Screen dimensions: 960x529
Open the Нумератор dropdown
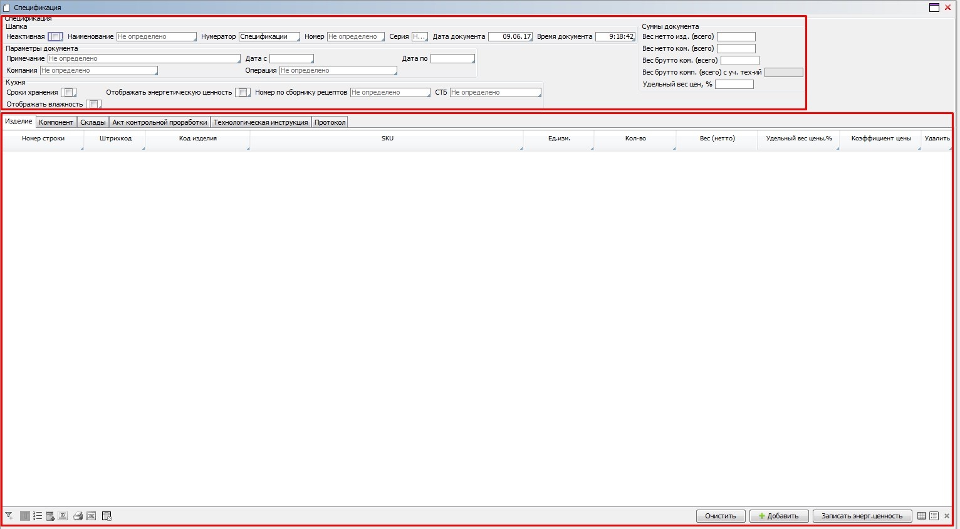click(x=269, y=37)
